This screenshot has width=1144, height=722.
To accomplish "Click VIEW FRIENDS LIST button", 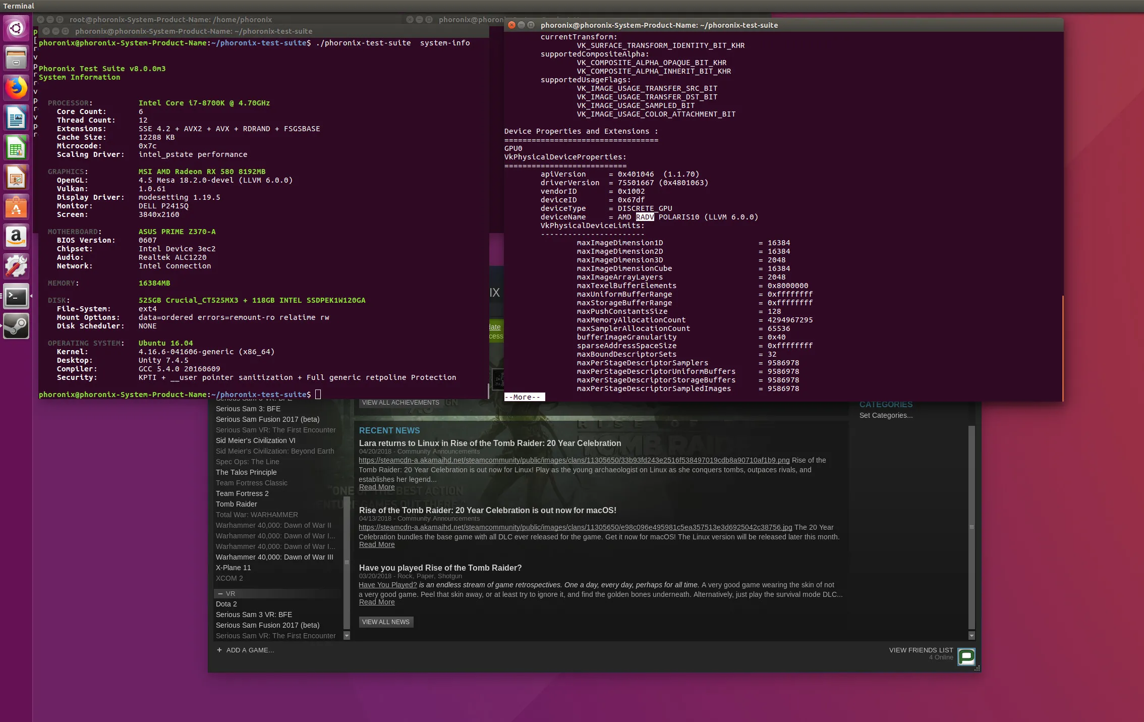I will [921, 650].
